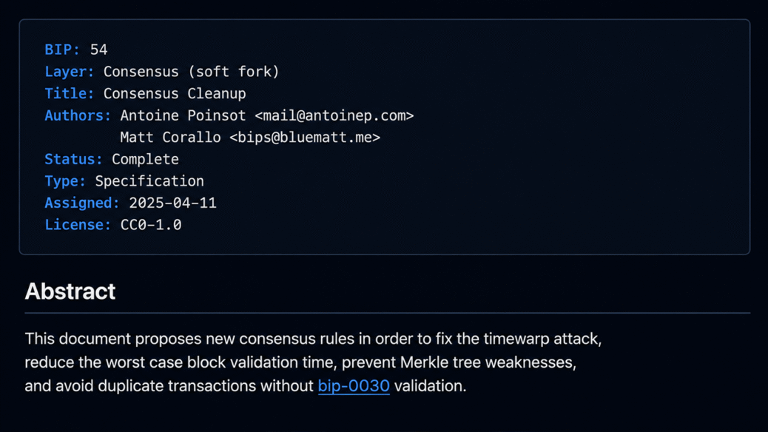Click the Status: field label

pos(73,159)
